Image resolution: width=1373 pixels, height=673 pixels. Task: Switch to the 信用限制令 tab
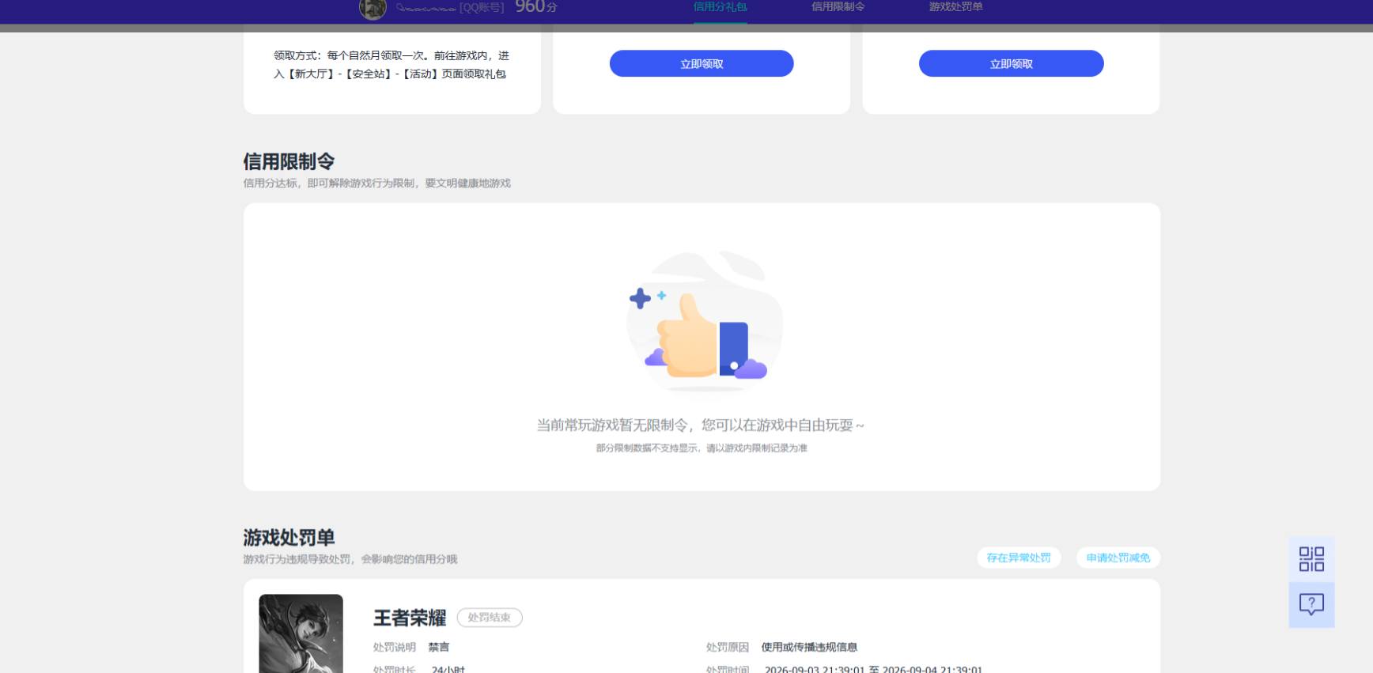click(x=838, y=7)
